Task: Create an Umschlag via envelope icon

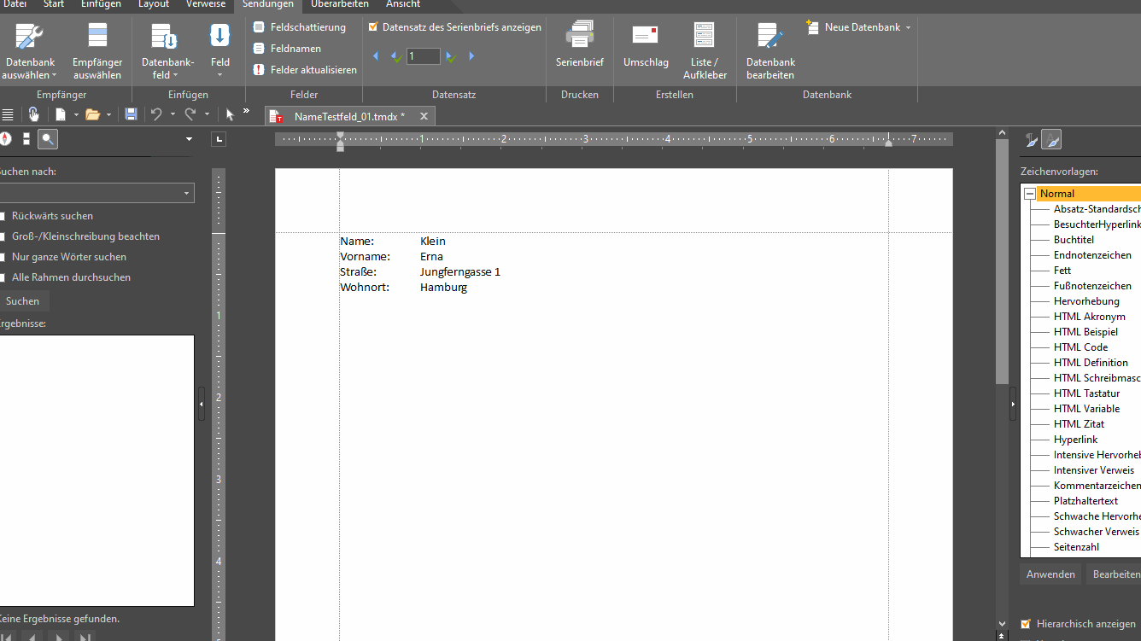Action: (x=645, y=35)
